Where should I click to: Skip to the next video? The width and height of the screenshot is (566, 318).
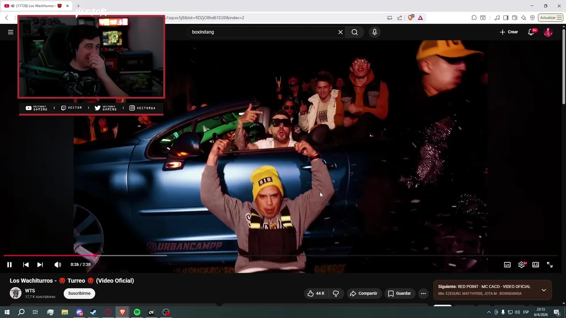tap(40, 265)
